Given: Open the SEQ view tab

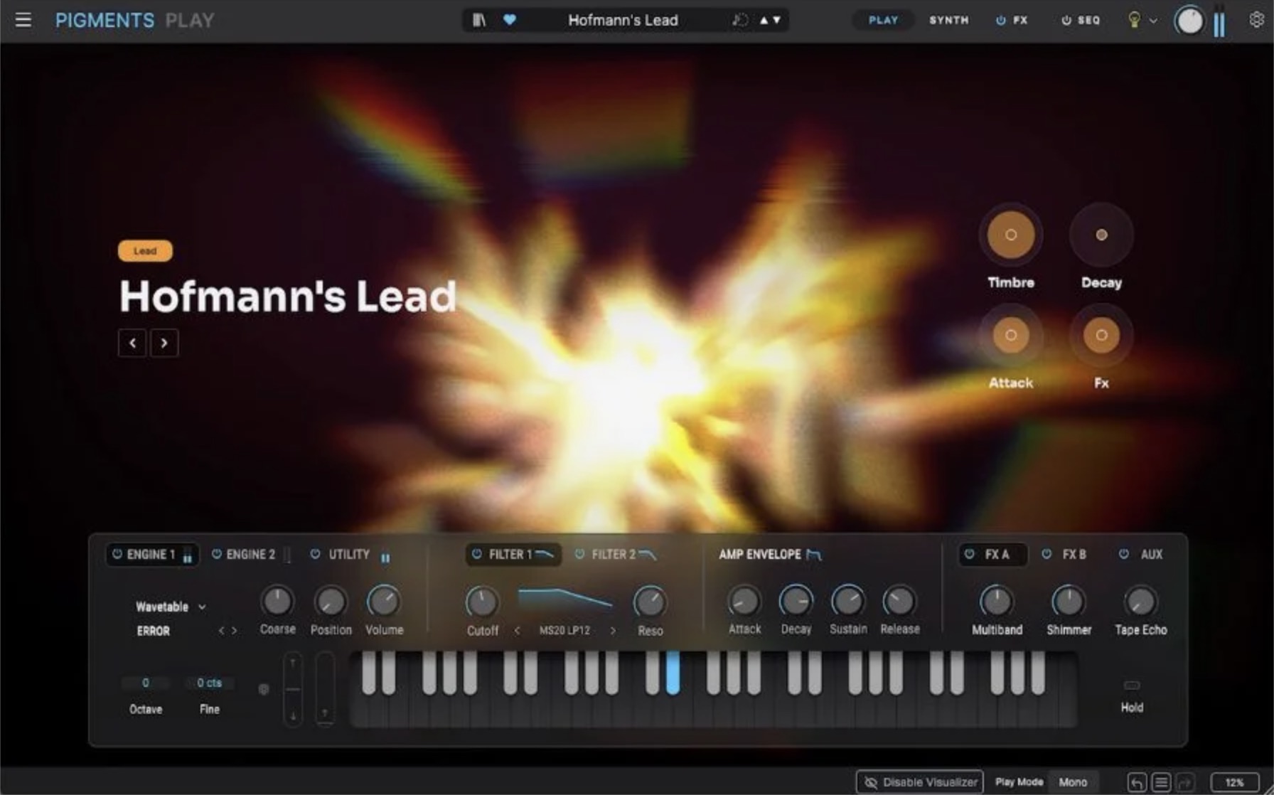Looking at the screenshot, I should (x=1089, y=20).
